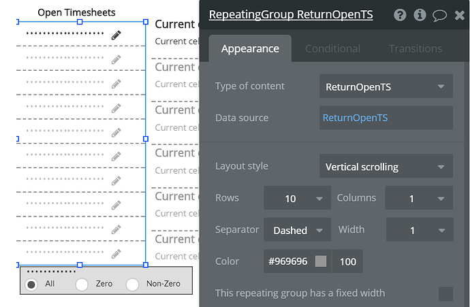Select the Zero radio button
This screenshot has height=307, width=470.
82,284
